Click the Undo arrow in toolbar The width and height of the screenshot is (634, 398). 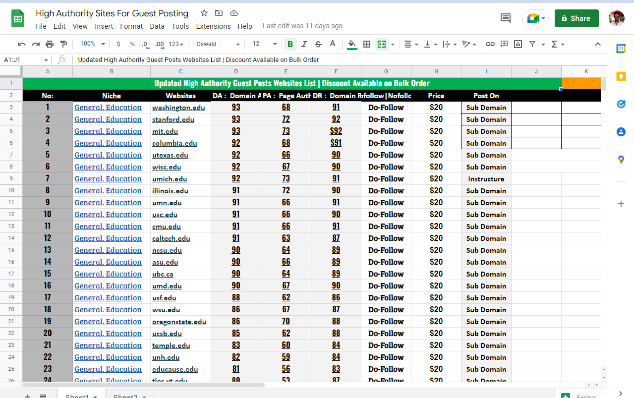click(x=21, y=44)
